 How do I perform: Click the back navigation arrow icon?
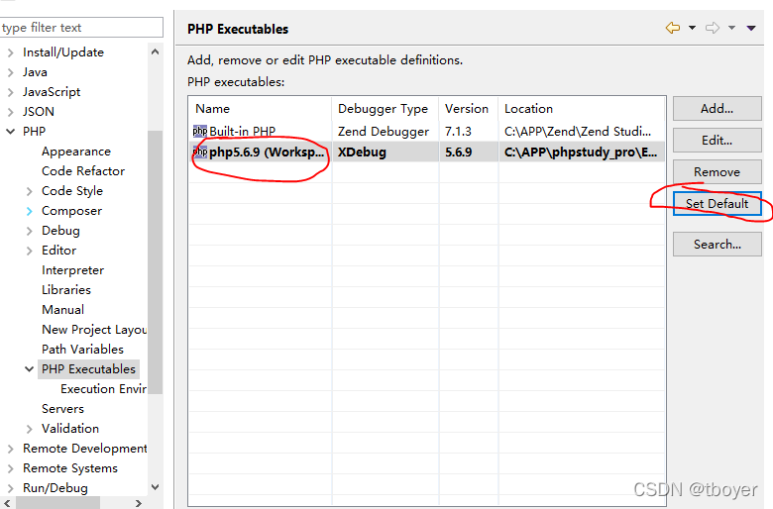coord(673,28)
